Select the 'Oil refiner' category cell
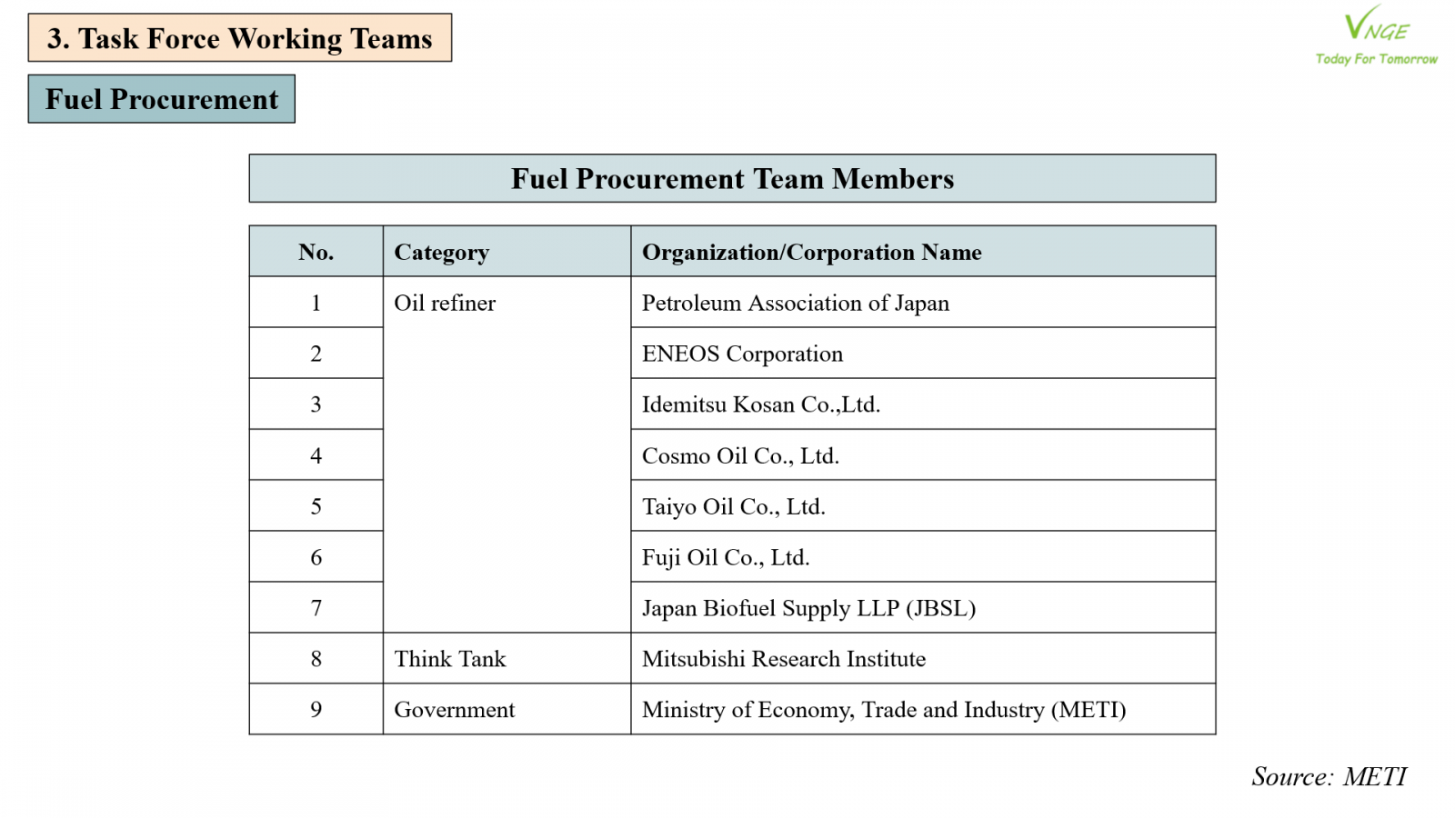1455x818 pixels. click(445, 303)
